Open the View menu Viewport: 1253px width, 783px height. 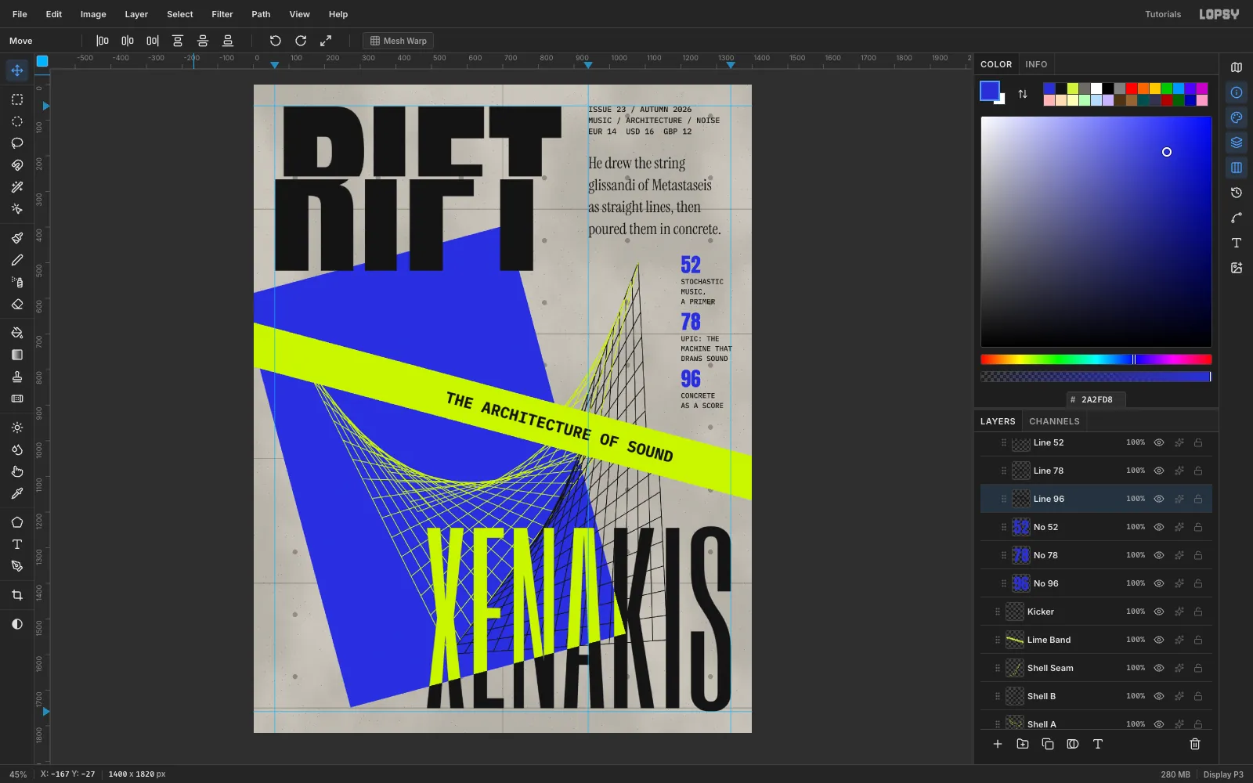300,14
